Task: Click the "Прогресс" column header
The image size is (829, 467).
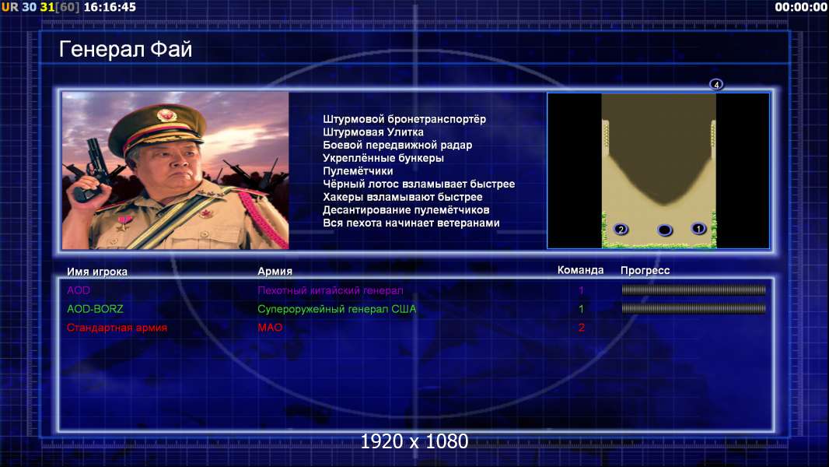Action: [645, 270]
